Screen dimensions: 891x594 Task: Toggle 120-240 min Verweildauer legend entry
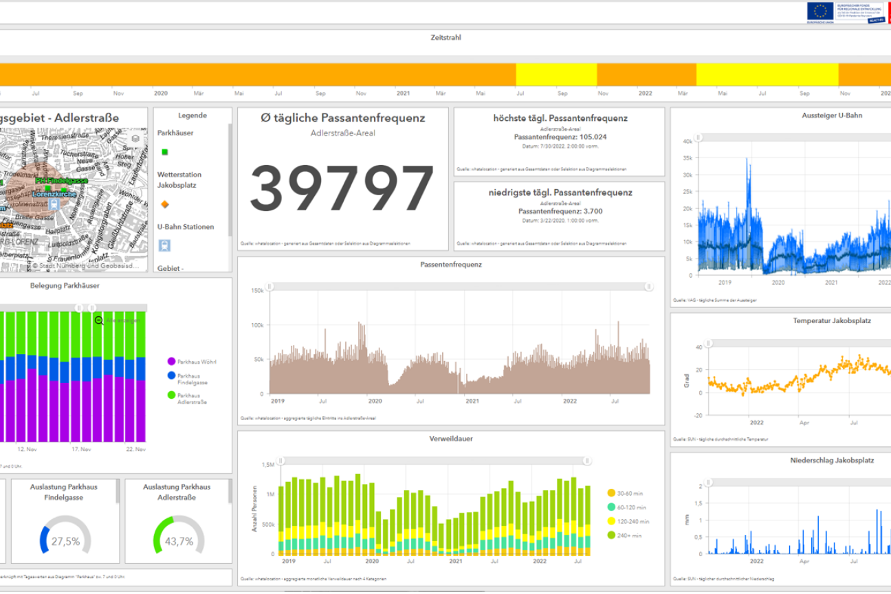pyautogui.click(x=628, y=521)
